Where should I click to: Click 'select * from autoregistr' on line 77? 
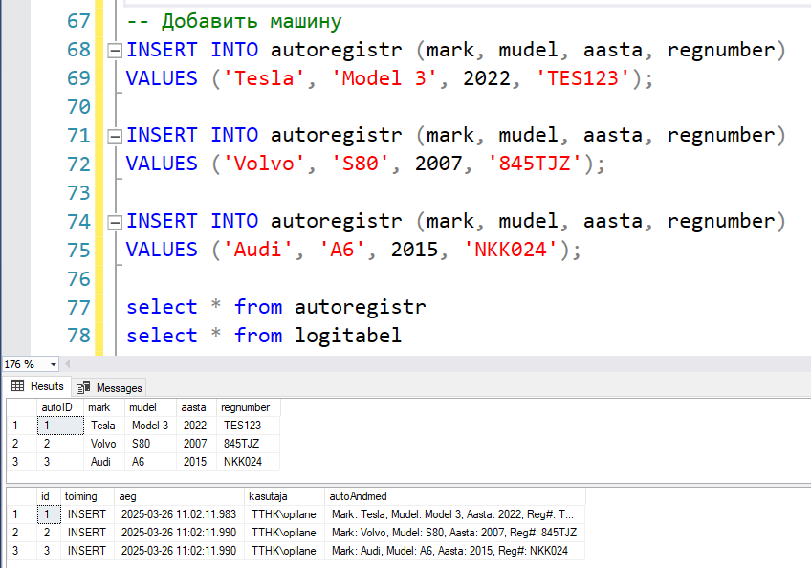pyautogui.click(x=276, y=307)
